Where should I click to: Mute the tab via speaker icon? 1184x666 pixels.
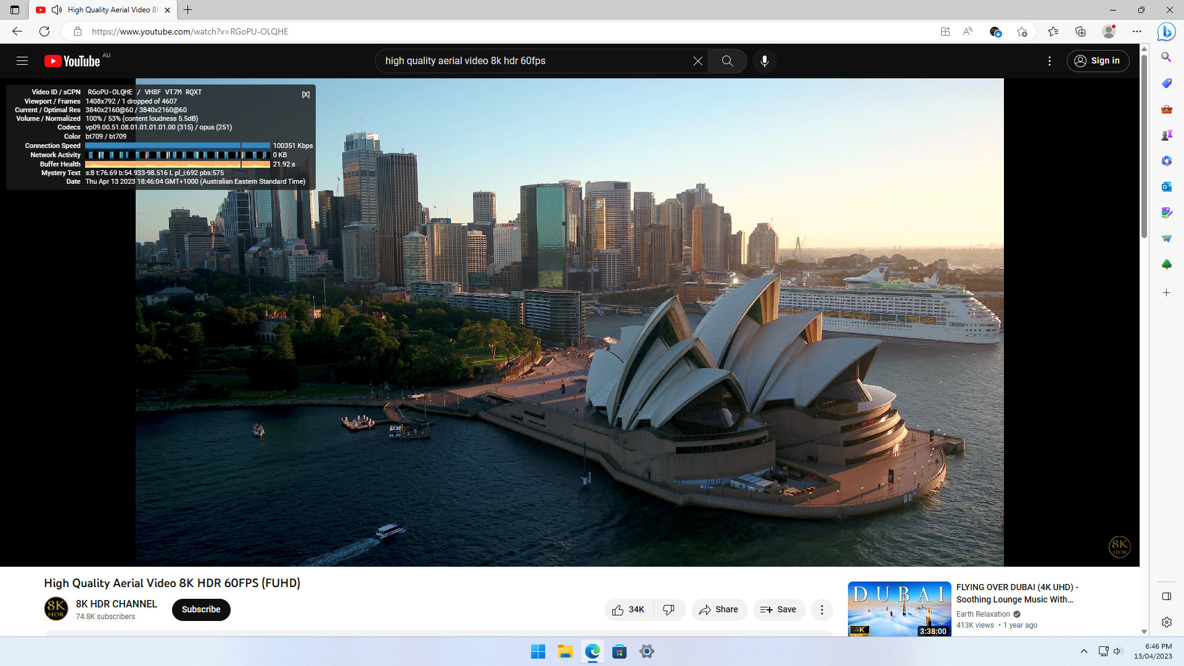[57, 10]
